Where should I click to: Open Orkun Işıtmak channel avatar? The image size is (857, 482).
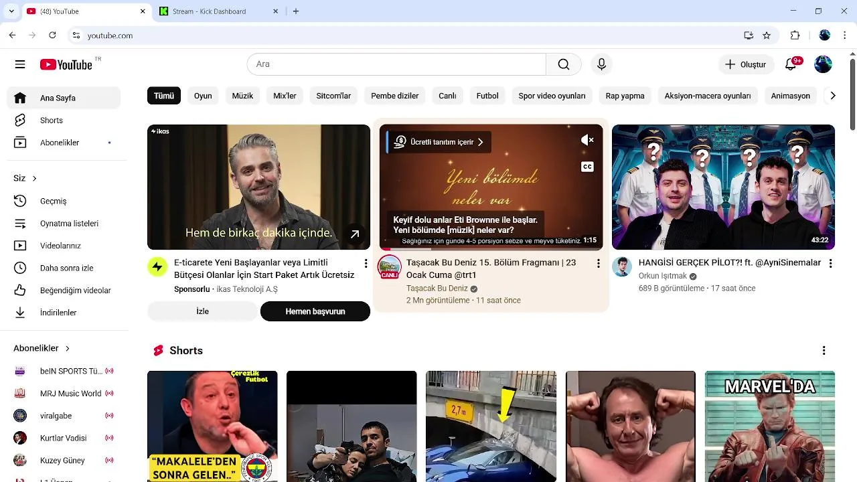click(x=622, y=267)
